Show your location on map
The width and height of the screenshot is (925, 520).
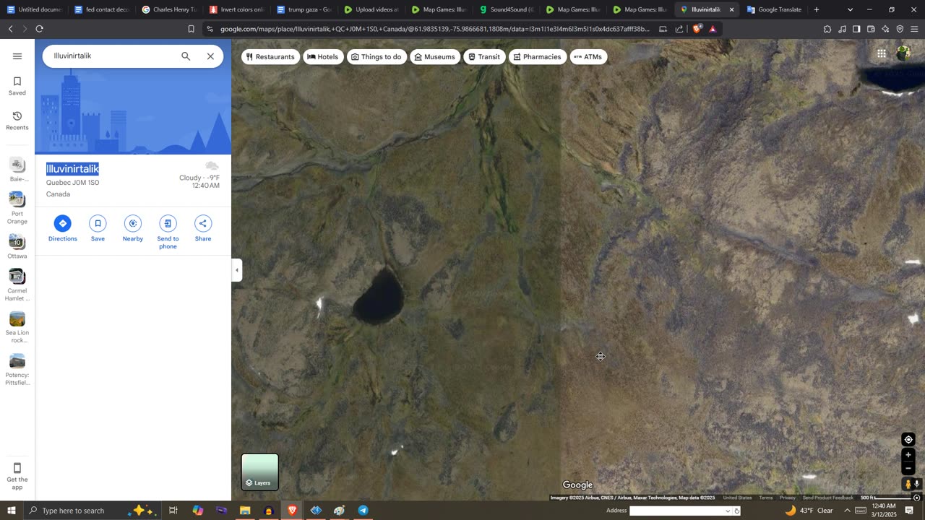[x=908, y=440]
